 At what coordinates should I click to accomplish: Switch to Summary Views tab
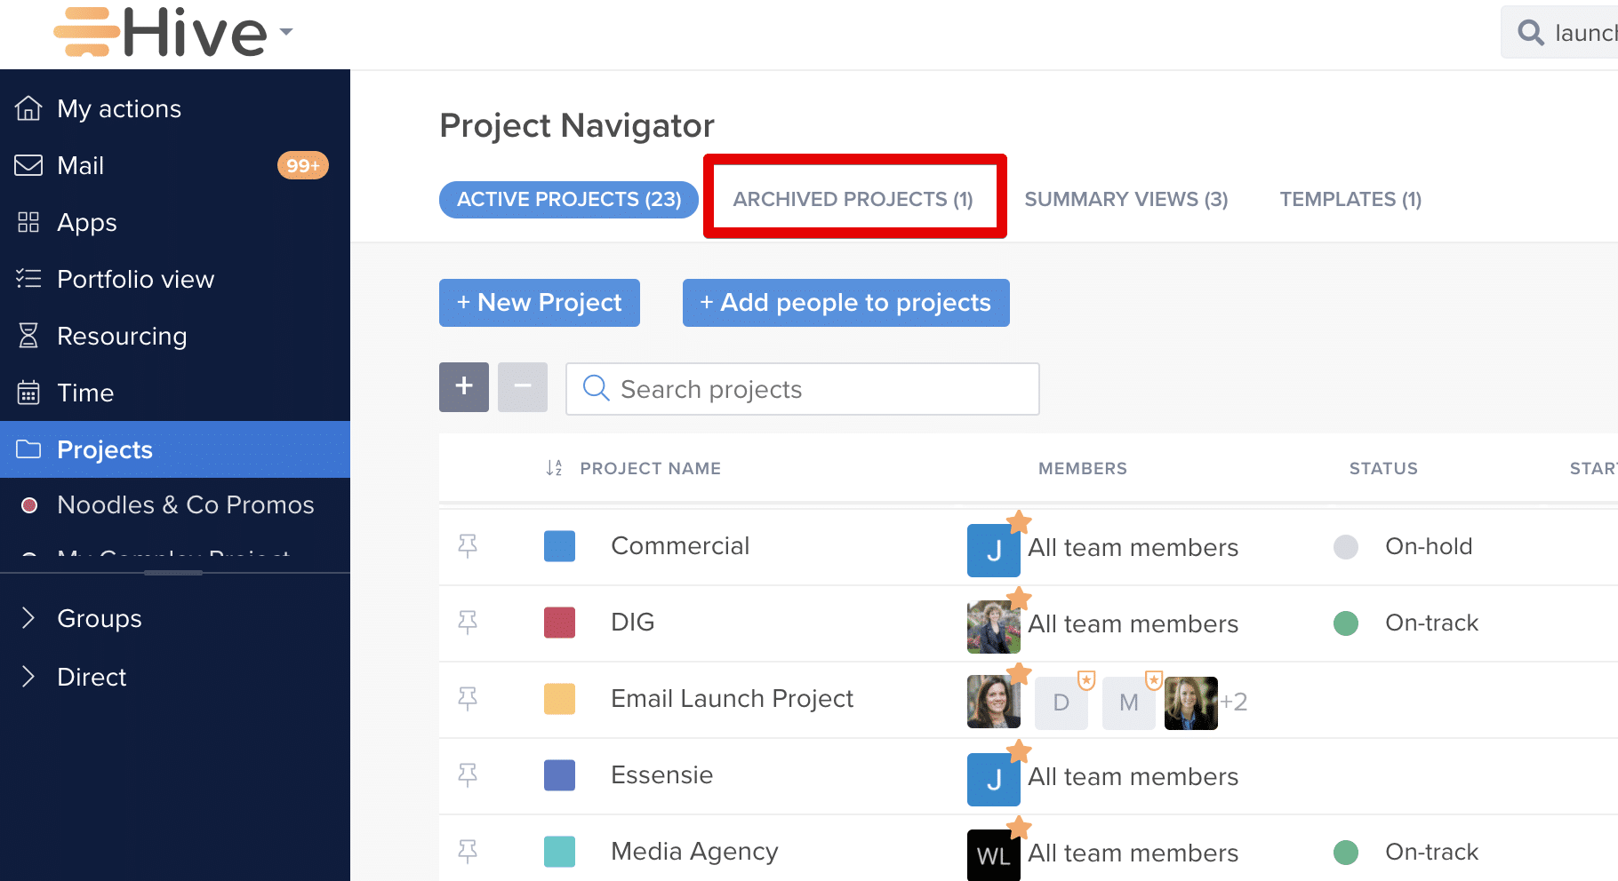(1126, 199)
